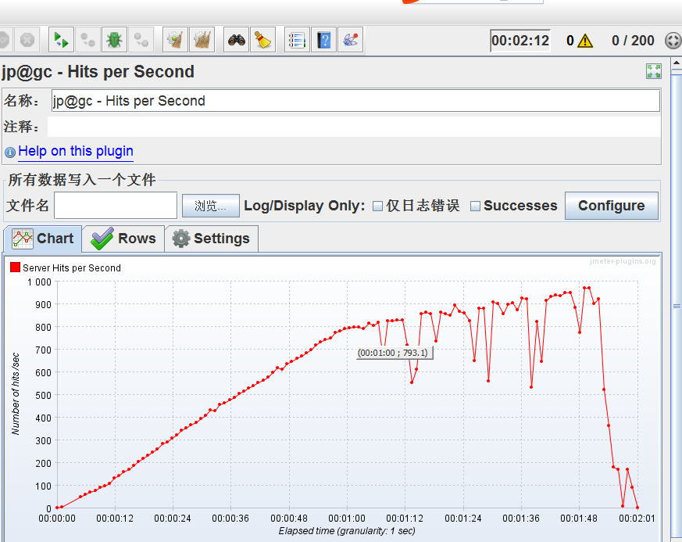The height and width of the screenshot is (542, 682).
Task: Click the green bug remote start icon
Action: 114,40
